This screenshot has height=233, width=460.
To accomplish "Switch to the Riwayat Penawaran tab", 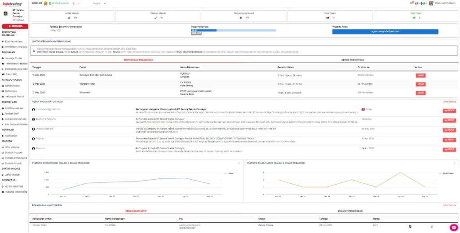I will (350, 211).
